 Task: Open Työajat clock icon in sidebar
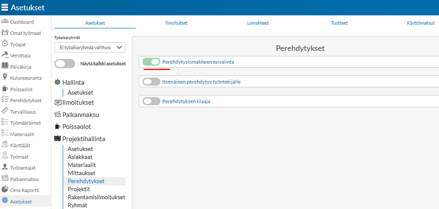point(5,44)
